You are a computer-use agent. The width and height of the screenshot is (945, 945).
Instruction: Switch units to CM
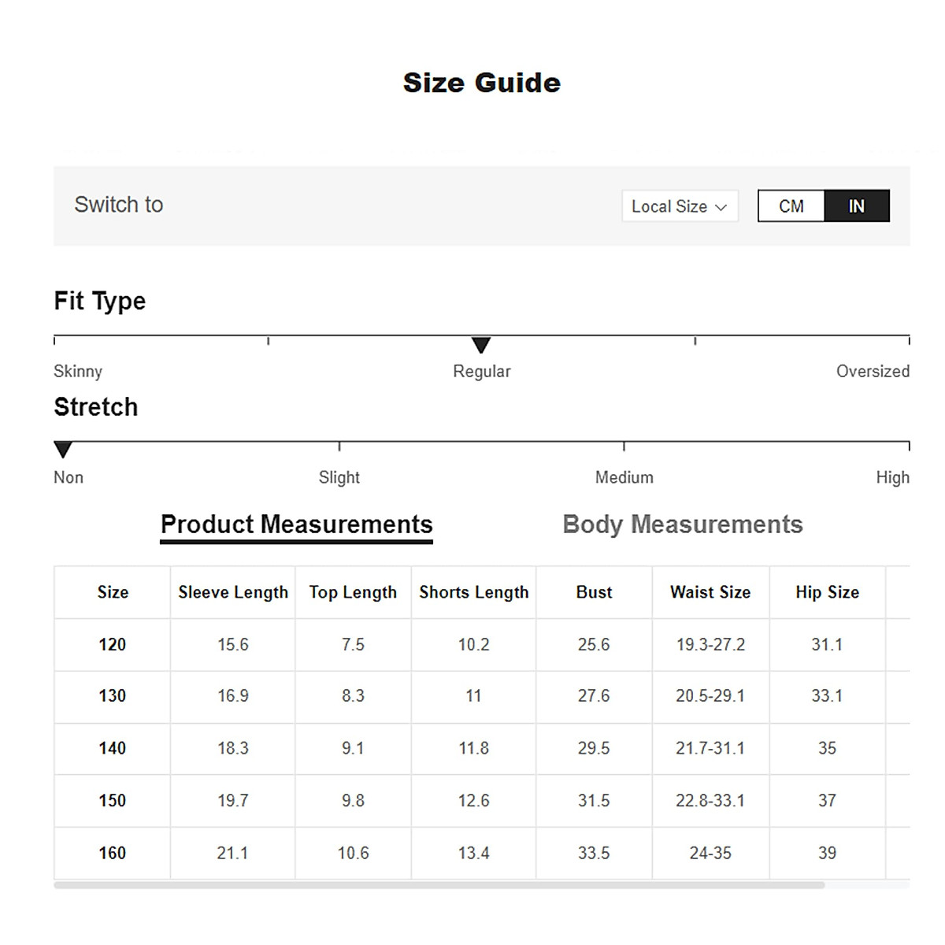pyautogui.click(x=791, y=206)
